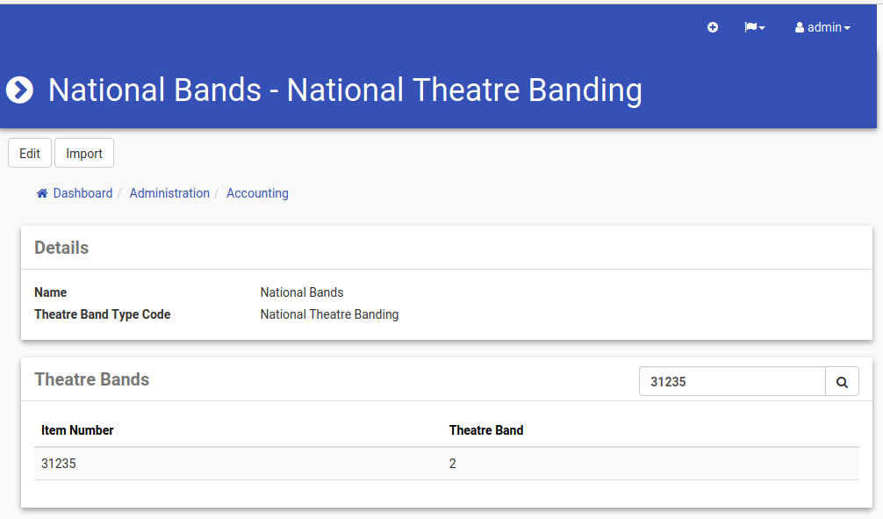The height and width of the screenshot is (519, 883).
Task: Sort by Item Number column header
Action: (77, 430)
